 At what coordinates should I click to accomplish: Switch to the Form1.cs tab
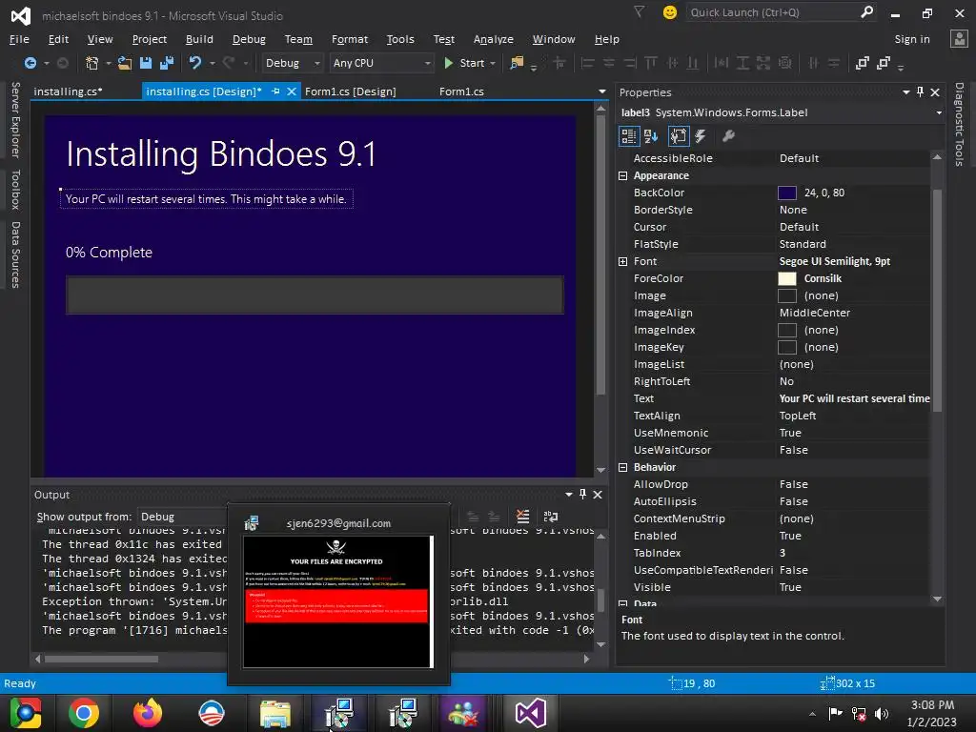point(461,91)
